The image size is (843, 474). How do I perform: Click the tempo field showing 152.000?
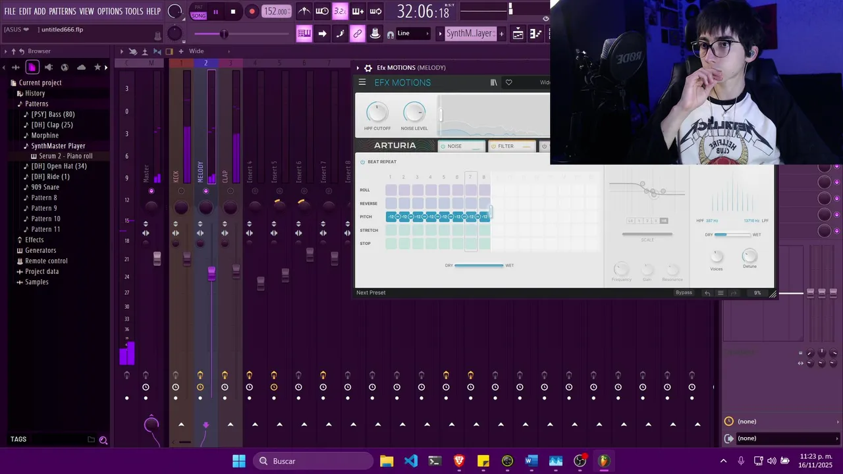click(277, 11)
